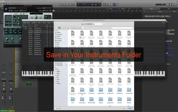
Task: Open the Side Chain dropdown in the plugin
Action: click(47, 8)
